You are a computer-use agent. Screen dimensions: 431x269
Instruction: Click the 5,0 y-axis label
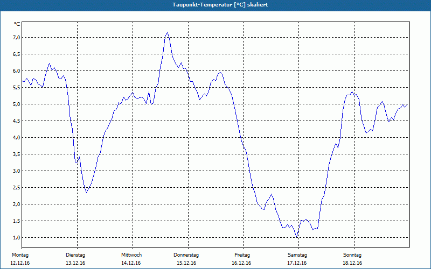17,104
